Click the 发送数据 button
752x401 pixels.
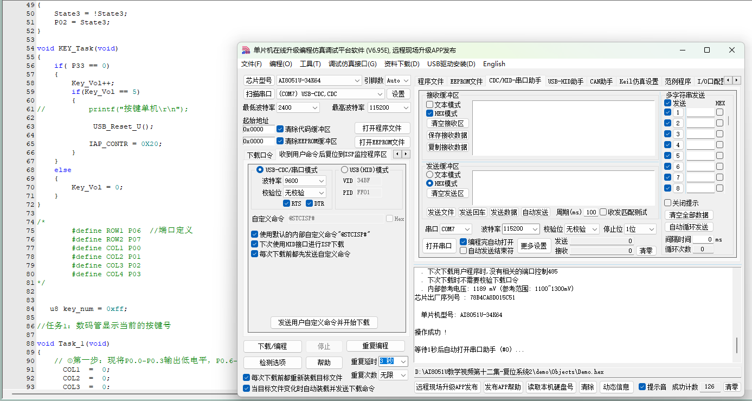[x=504, y=212]
